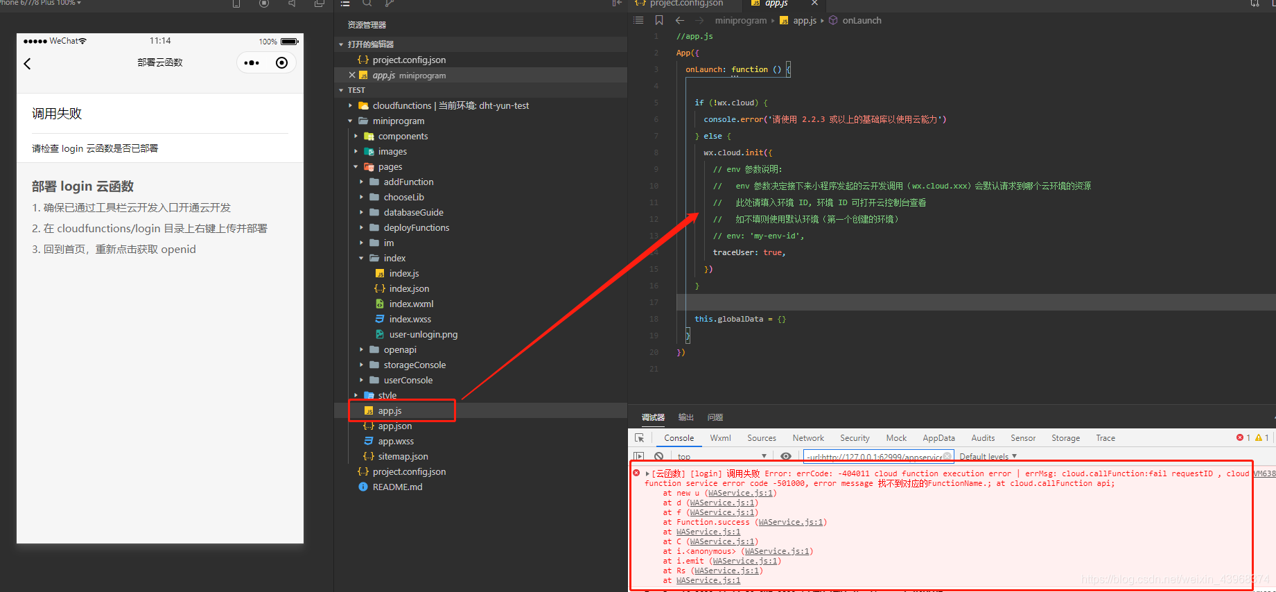The width and height of the screenshot is (1276, 592).
Task: Switch to the Sensor tab
Action: tap(1023, 438)
